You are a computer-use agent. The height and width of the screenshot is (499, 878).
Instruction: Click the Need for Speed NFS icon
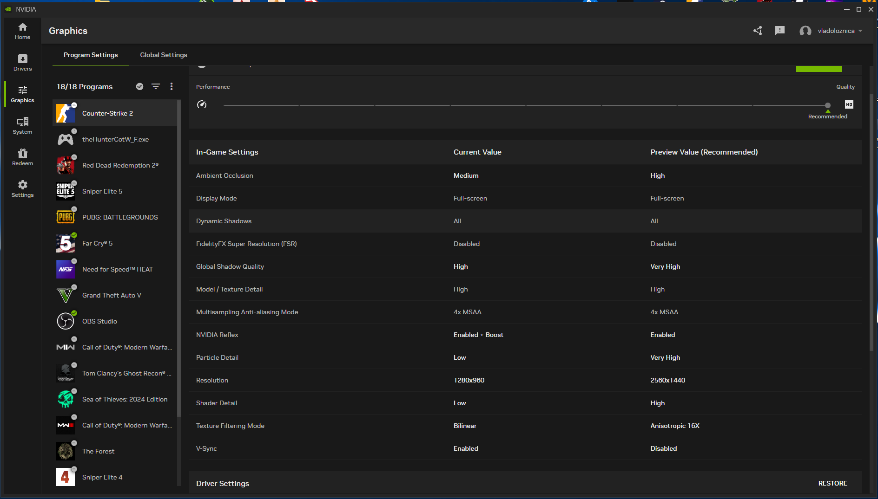coord(66,269)
